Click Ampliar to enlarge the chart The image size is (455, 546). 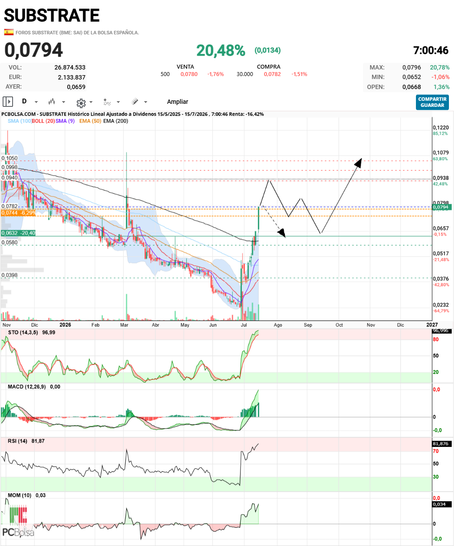tap(178, 102)
